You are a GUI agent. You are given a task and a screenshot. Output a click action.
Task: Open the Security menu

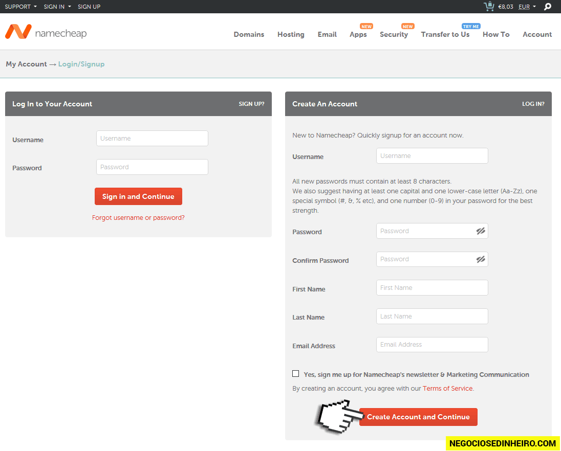(394, 34)
